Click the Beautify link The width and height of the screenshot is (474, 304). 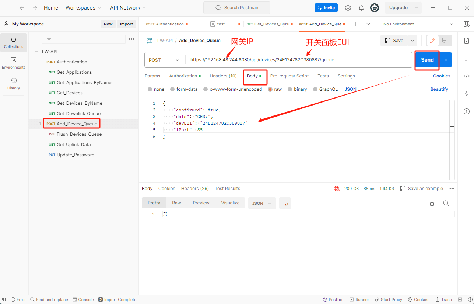pyautogui.click(x=439, y=89)
